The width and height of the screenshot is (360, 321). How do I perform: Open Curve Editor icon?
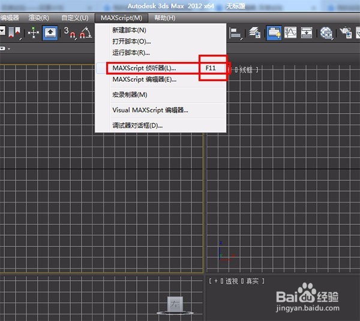click(x=290, y=32)
